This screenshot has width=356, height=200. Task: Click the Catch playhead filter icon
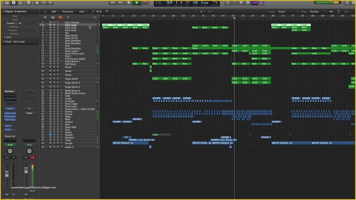[x=107, y=12]
